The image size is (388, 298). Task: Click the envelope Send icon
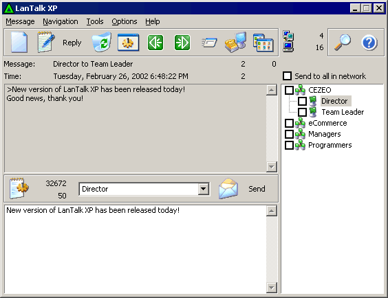pyautogui.click(x=228, y=189)
